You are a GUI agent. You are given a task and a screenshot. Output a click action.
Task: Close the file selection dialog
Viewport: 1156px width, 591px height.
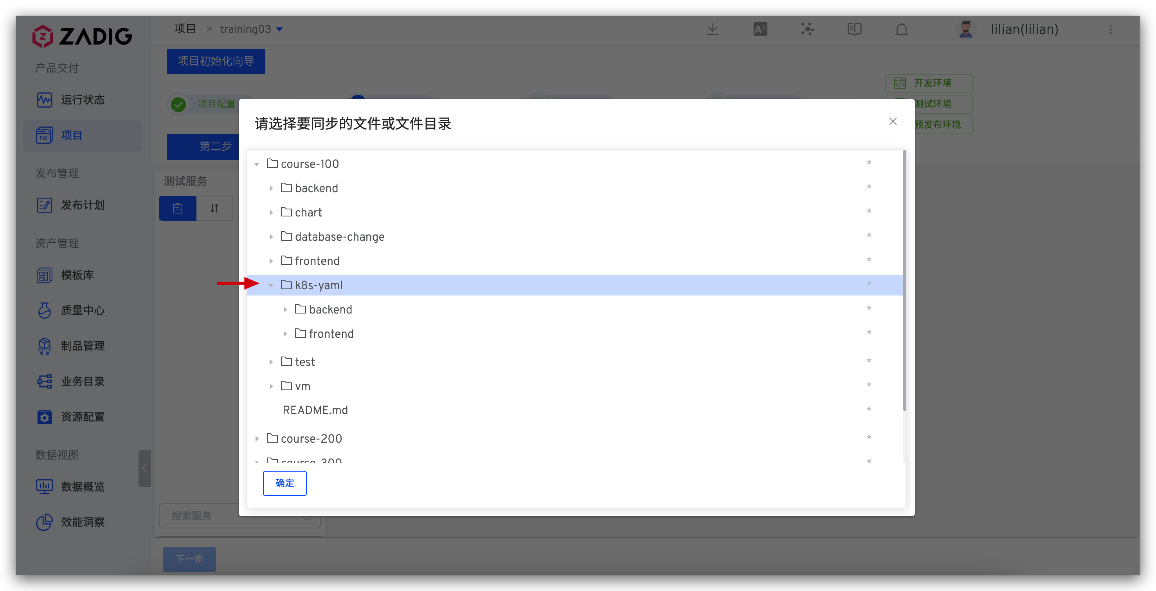(893, 122)
